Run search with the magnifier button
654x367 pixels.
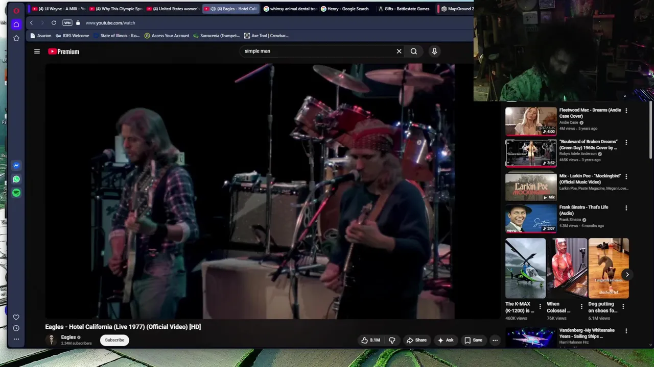[414, 51]
